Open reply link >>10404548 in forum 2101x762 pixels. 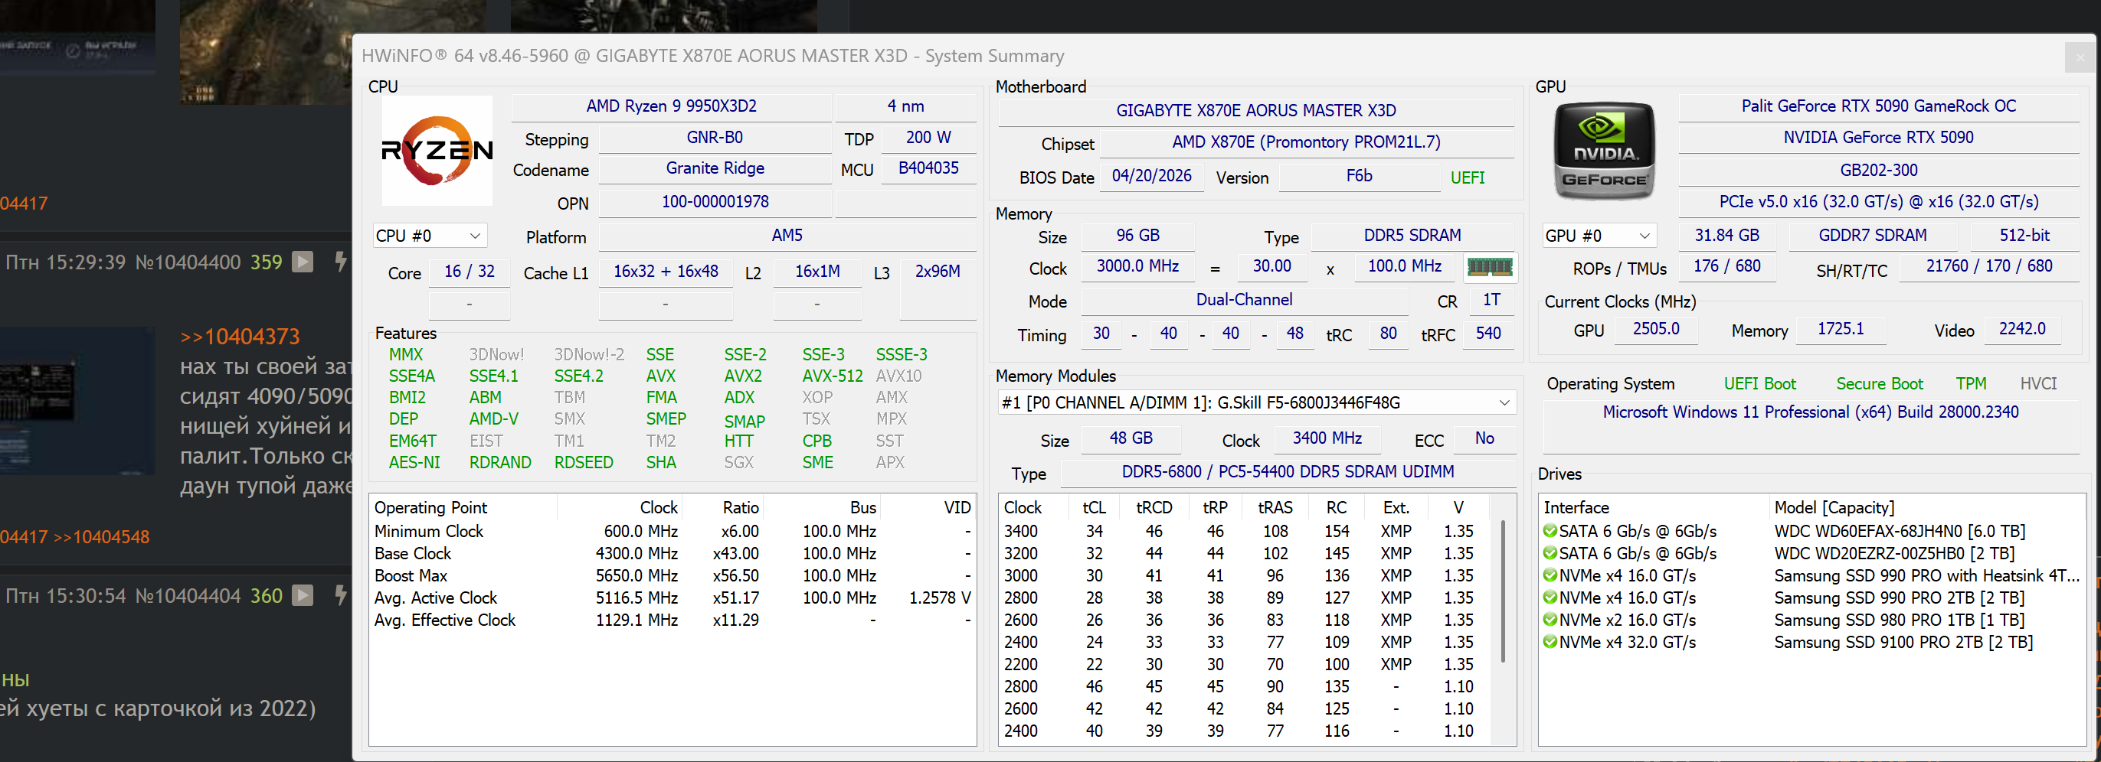102,537
